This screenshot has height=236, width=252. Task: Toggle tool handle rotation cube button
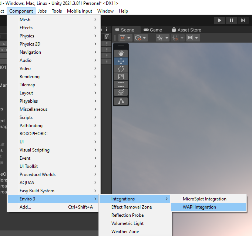point(138,38)
